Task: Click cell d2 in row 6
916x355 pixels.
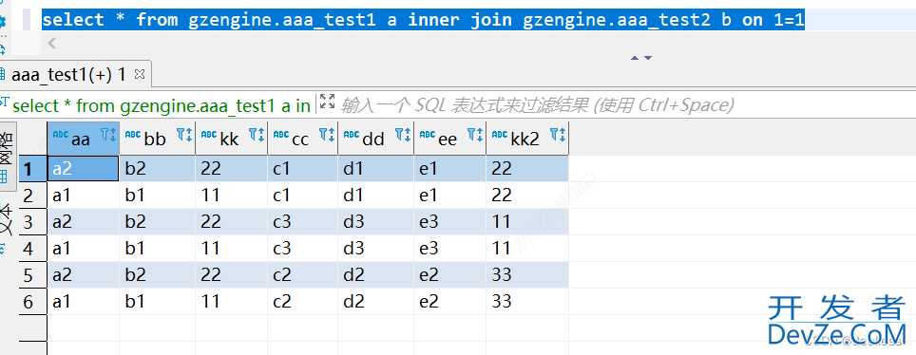Action: coord(375,301)
